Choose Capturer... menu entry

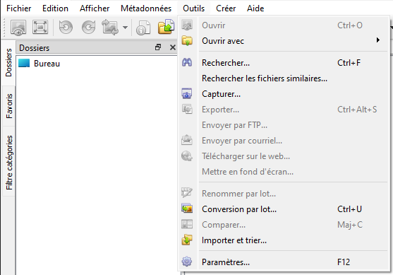(284, 94)
